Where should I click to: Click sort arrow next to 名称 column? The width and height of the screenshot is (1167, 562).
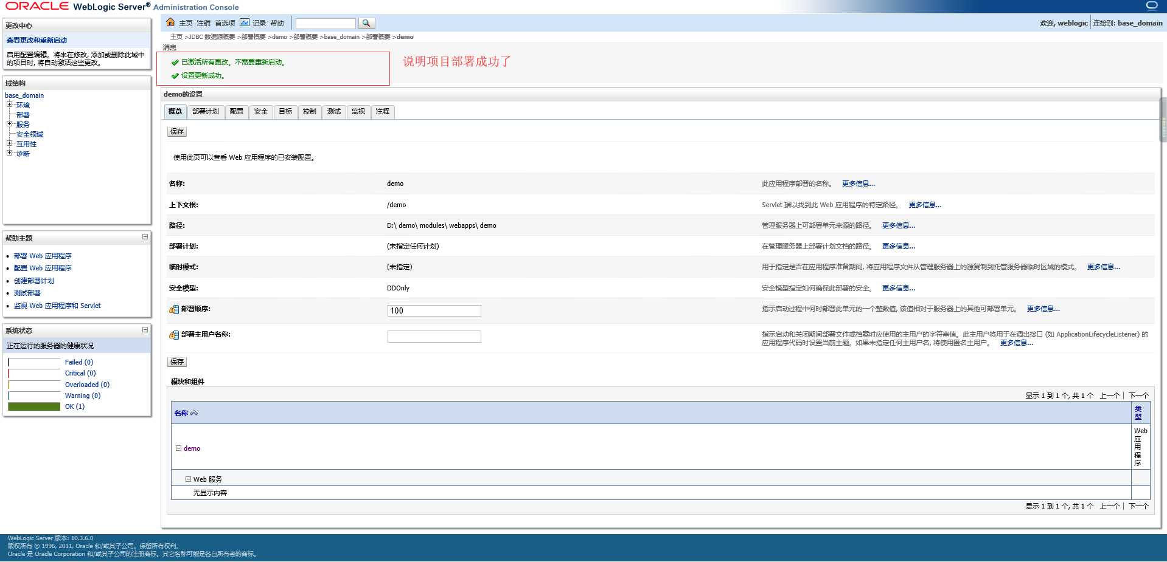194,413
